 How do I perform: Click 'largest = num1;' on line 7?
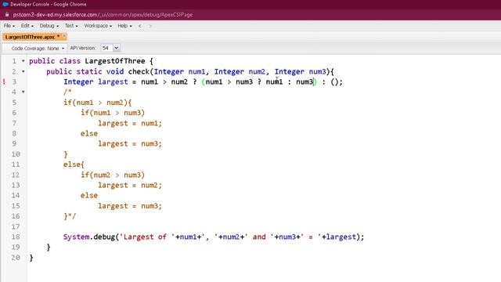click(x=130, y=123)
